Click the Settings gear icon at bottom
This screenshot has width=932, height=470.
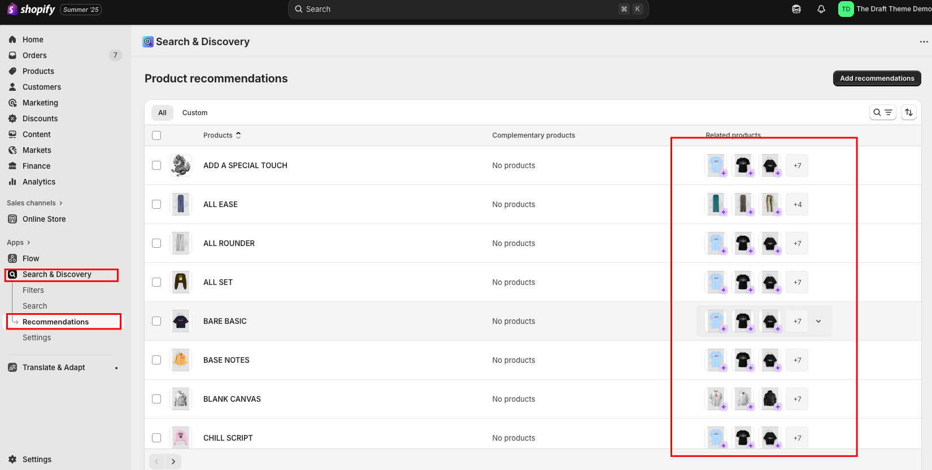(x=12, y=459)
